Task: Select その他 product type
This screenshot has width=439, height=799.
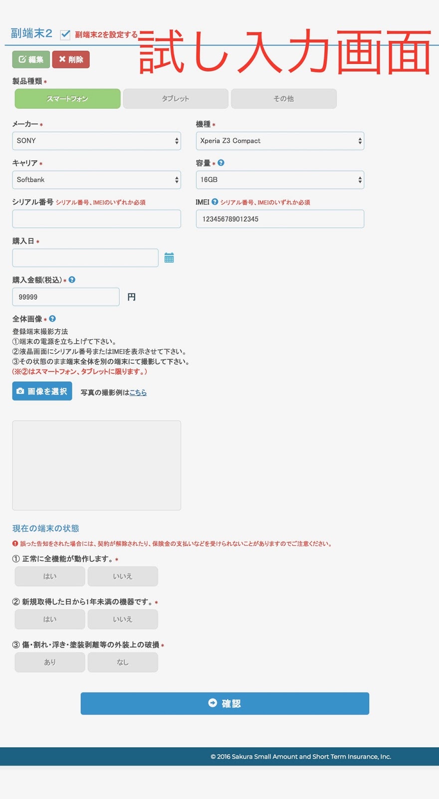Action: (283, 98)
